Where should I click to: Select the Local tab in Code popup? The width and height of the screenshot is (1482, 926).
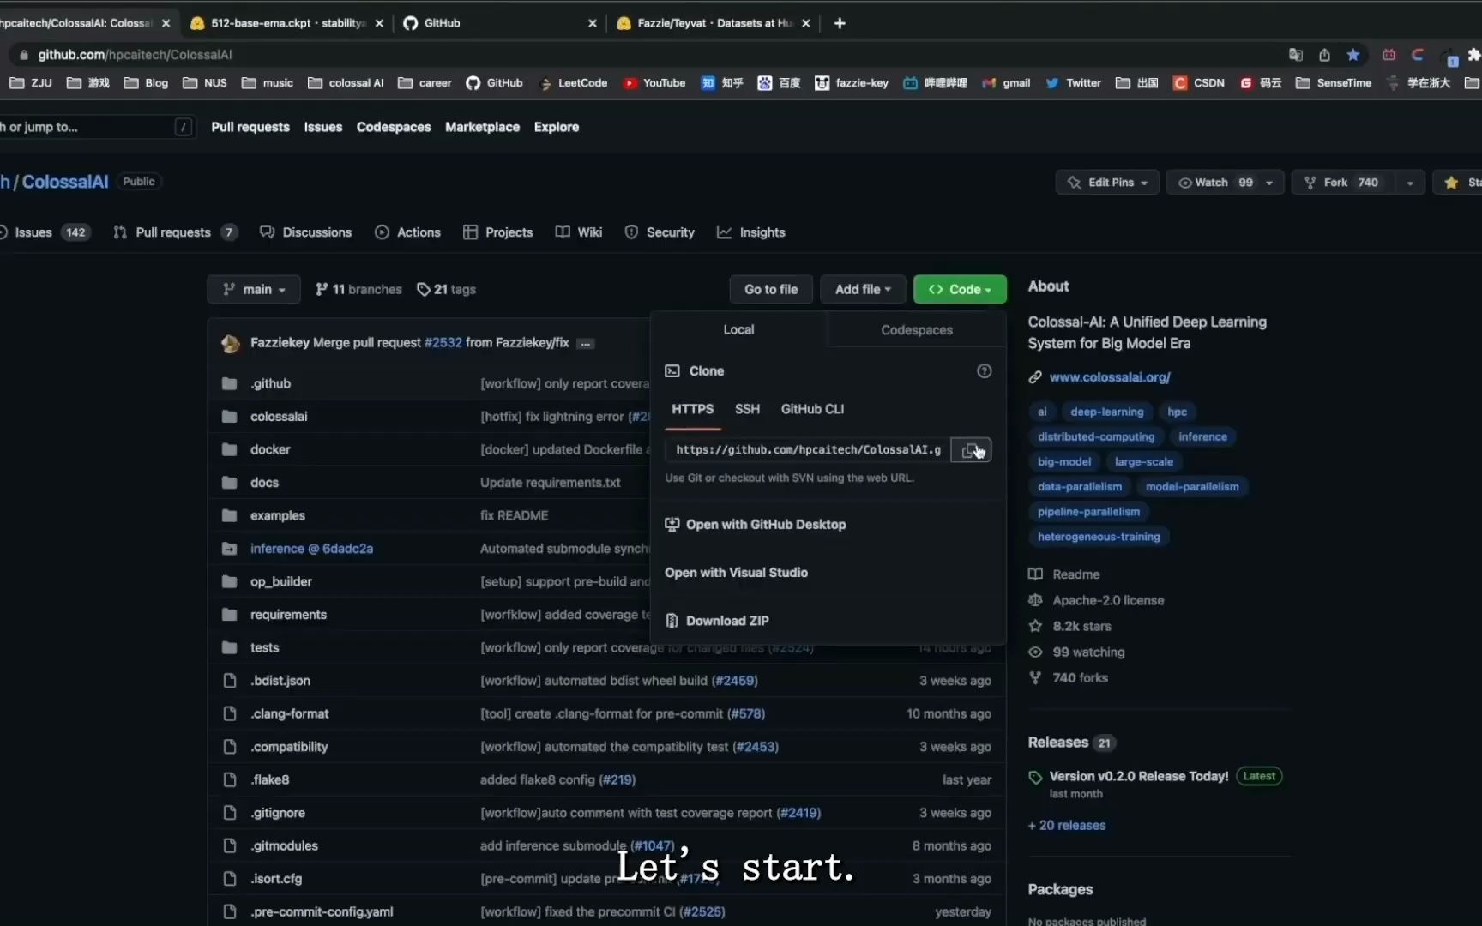(738, 329)
